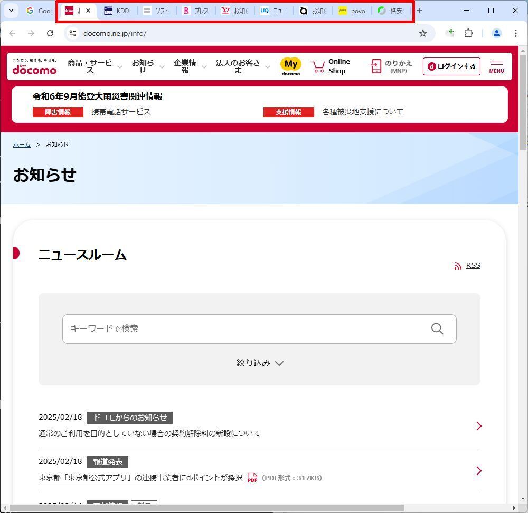528x513 pixels.
Task: Click the NTT docomo logo
Action: click(34, 66)
